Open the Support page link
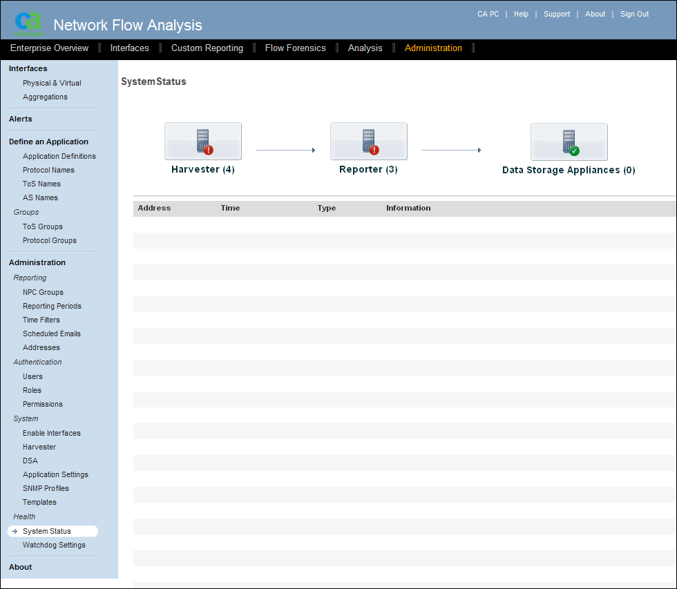The image size is (677, 589). [x=557, y=14]
